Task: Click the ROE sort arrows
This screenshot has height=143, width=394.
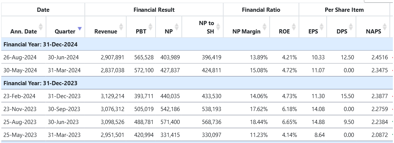Action: pyautogui.click(x=294, y=27)
